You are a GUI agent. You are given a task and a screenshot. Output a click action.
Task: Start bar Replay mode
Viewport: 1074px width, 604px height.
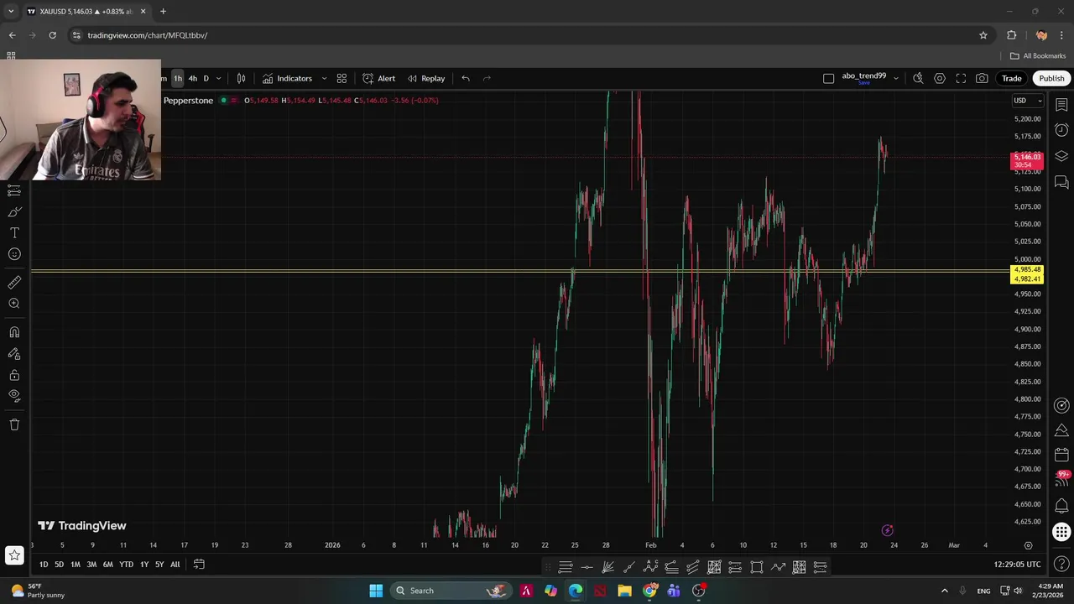[426, 78]
